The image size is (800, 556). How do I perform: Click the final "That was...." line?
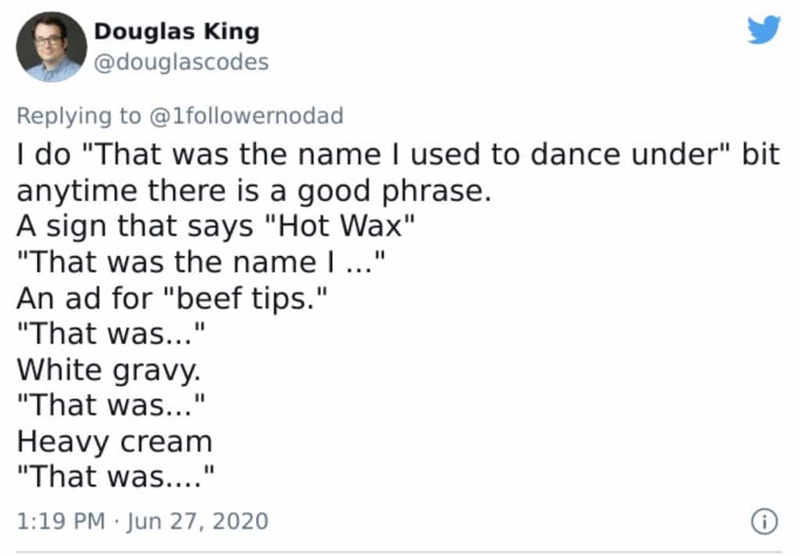[116, 476]
